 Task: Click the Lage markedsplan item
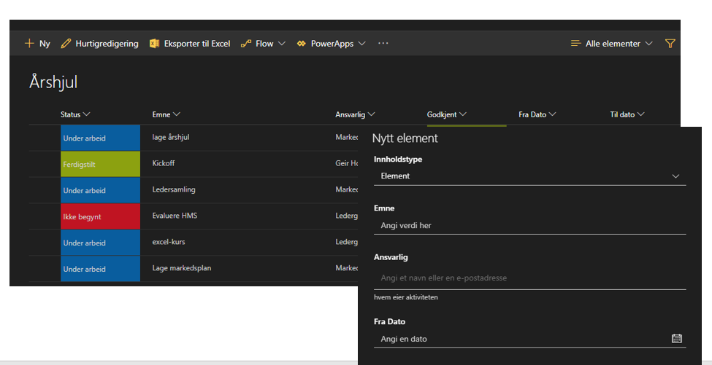(182, 268)
